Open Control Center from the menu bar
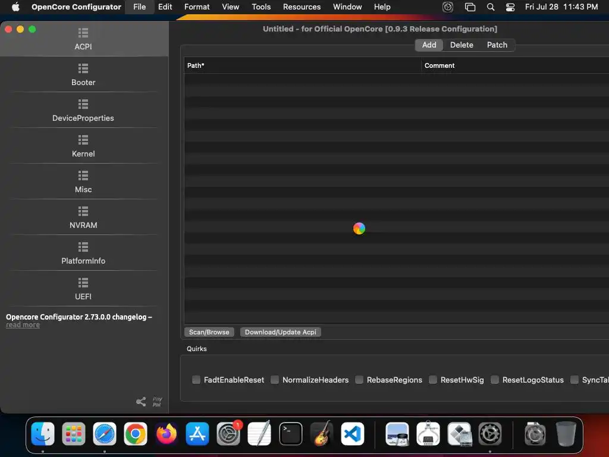This screenshot has width=609, height=457. click(x=510, y=7)
